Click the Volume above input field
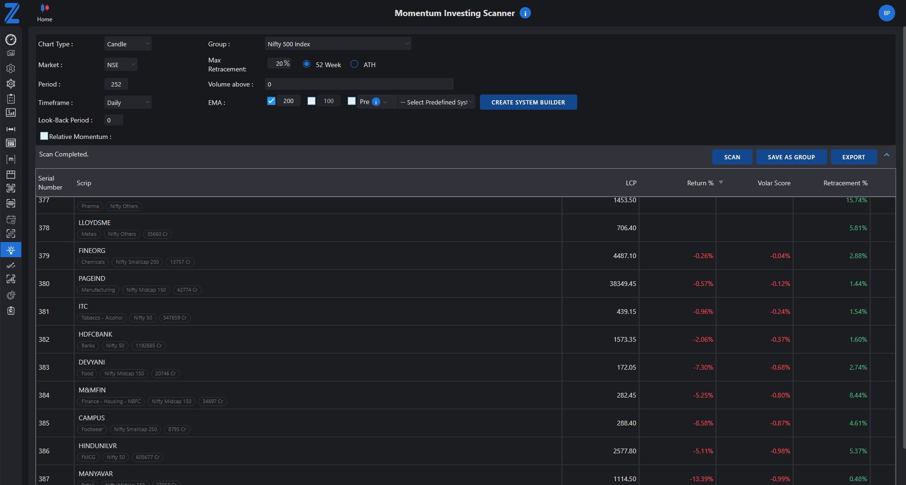This screenshot has width=906, height=485. 359,84
